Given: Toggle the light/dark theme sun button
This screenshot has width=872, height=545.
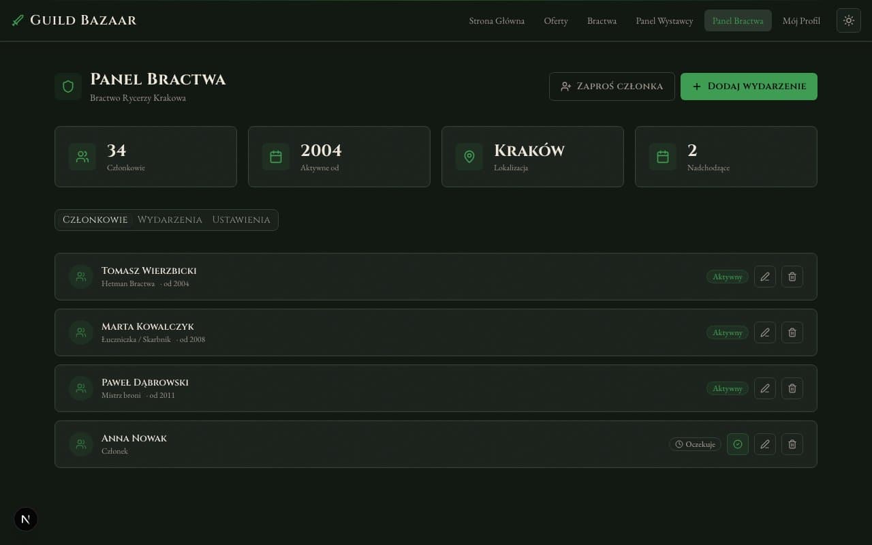Looking at the screenshot, I should 849,20.
